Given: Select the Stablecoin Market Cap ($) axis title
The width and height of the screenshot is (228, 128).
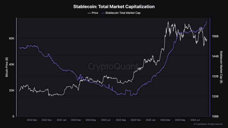Looking at the screenshot, I should coord(221,67).
